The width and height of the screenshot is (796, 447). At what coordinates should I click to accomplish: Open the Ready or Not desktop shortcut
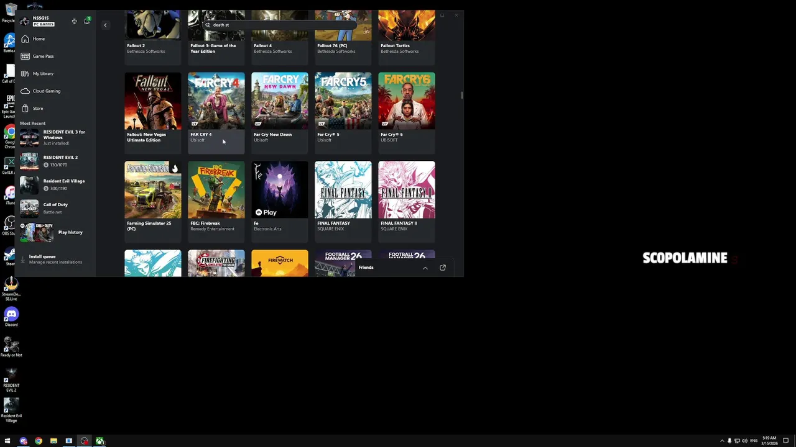tap(11, 347)
